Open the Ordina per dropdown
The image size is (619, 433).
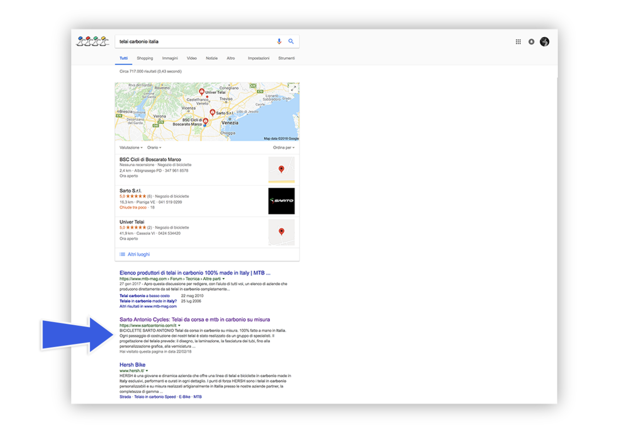[284, 148]
